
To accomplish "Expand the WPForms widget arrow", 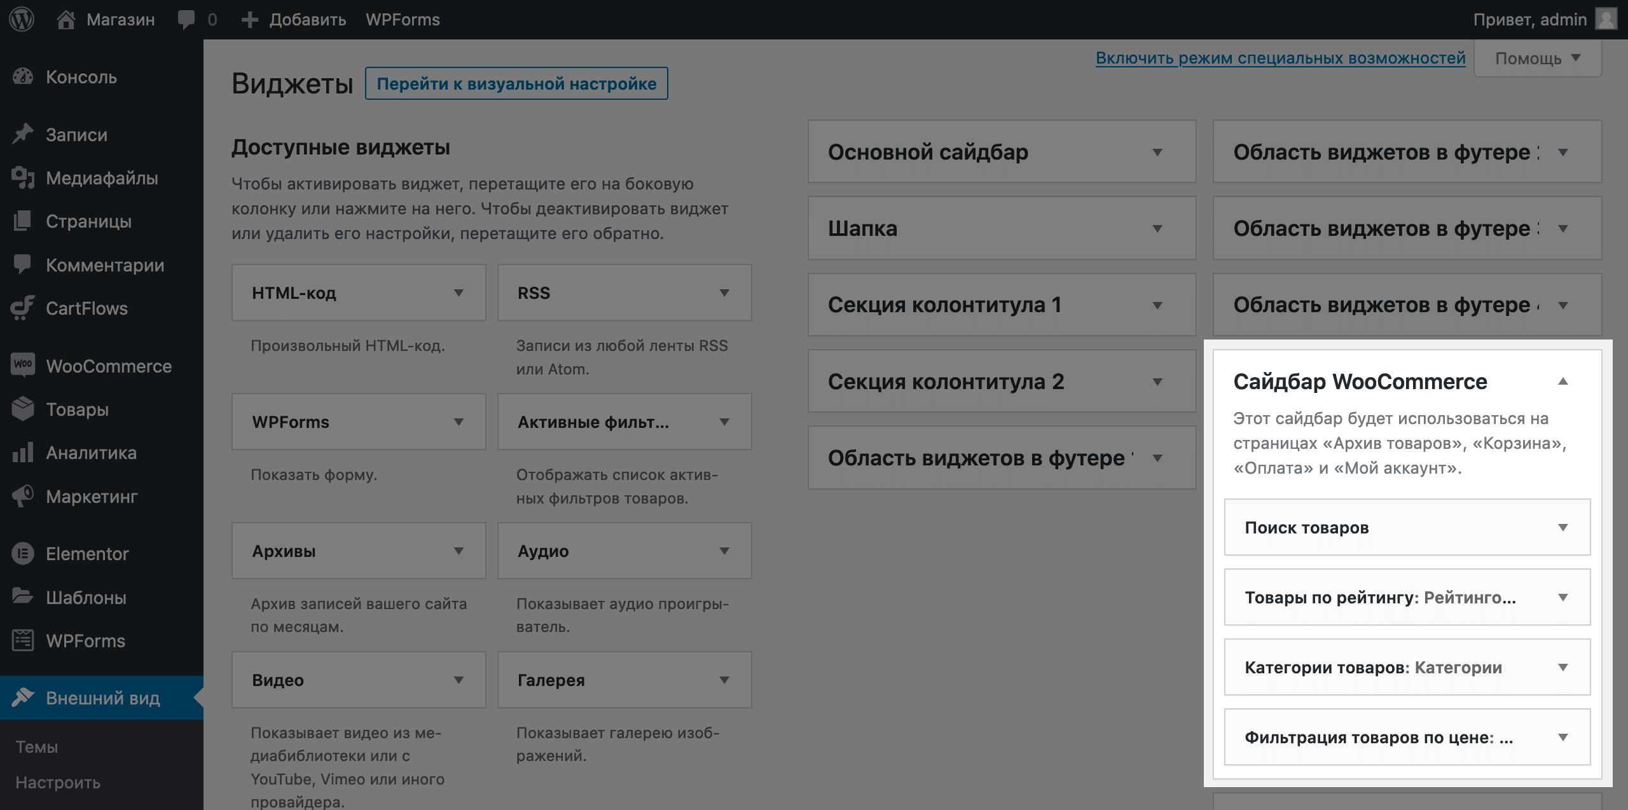I will [x=458, y=422].
